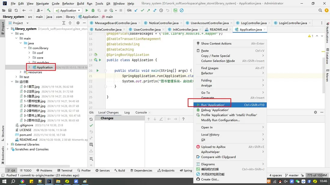Open pom.xml in the project tree
The image size is (330, 185).
25,135
